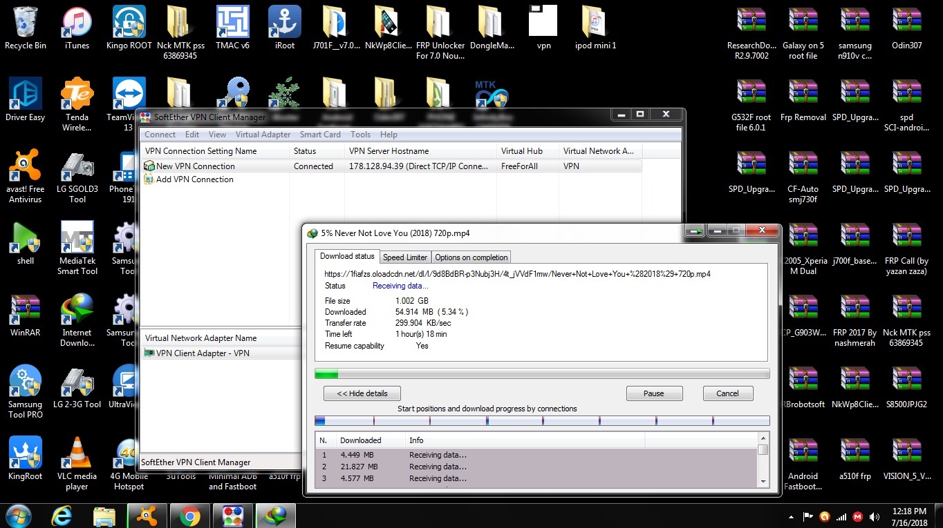Click the connections progress segment bar
Screen dimensions: 943x528
[542, 420]
